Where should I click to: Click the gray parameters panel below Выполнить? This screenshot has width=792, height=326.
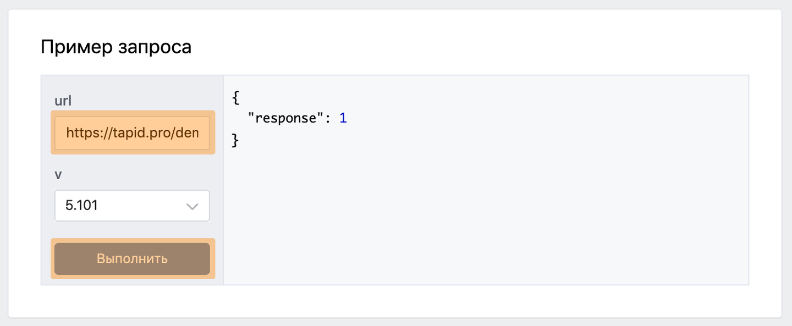point(132,282)
